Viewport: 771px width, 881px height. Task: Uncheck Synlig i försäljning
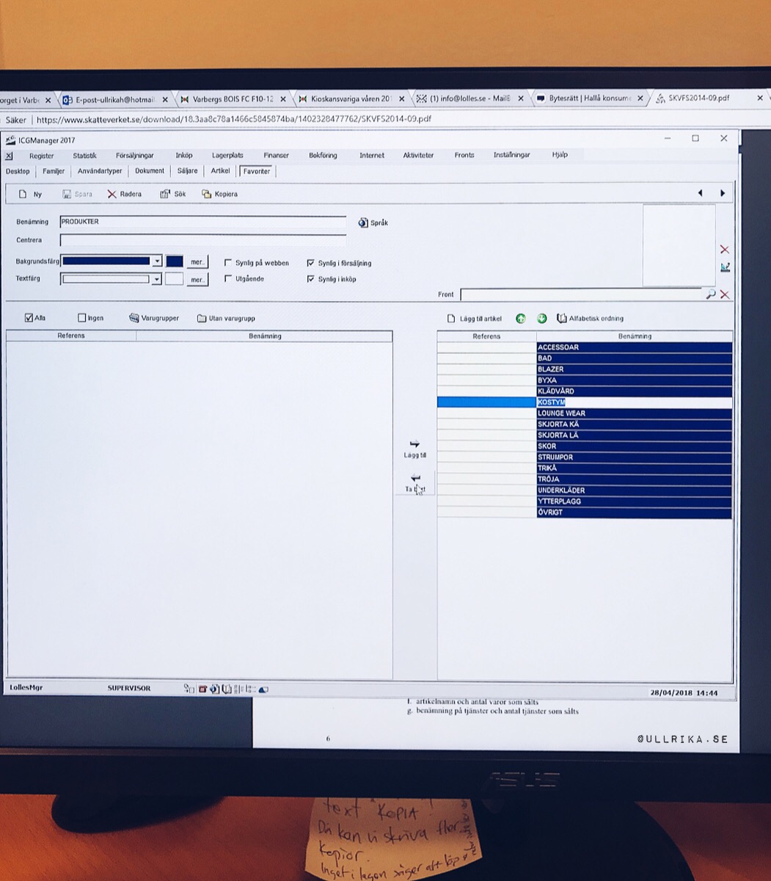pyautogui.click(x=311, y=263)
